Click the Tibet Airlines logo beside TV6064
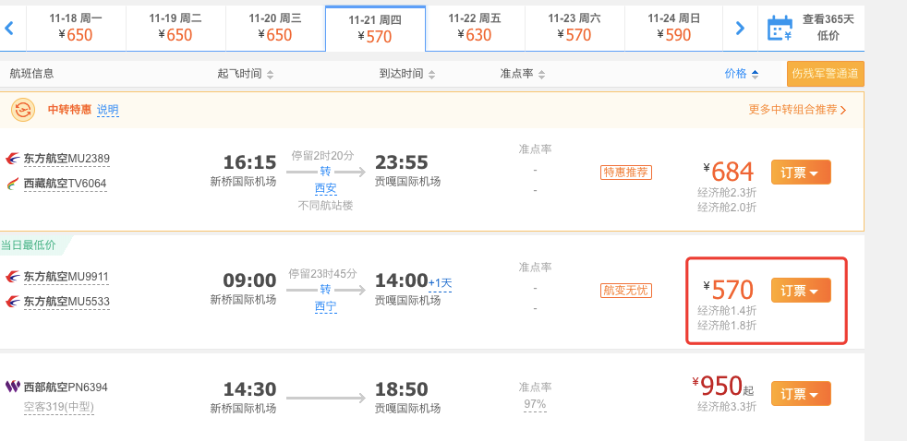Screen dimensions: 907x441 click(13, 184)
